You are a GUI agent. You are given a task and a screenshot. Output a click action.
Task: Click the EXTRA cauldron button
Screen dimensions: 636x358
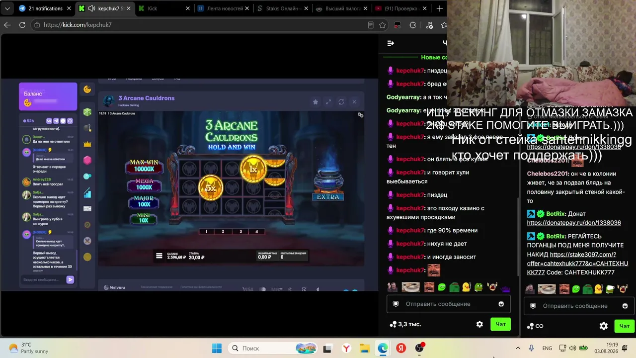pyautogui.click(x=328, y=197)
